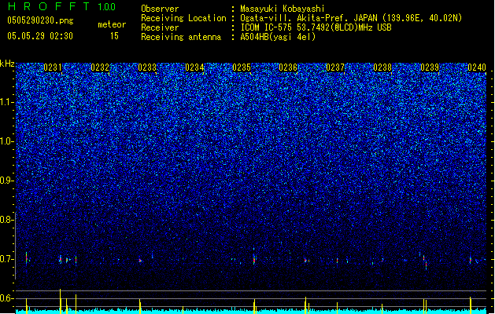Click the 0.8 kHz axis tick label
Image resolution: width=495 pixels, height=314 pixels.
coord(7,220)
